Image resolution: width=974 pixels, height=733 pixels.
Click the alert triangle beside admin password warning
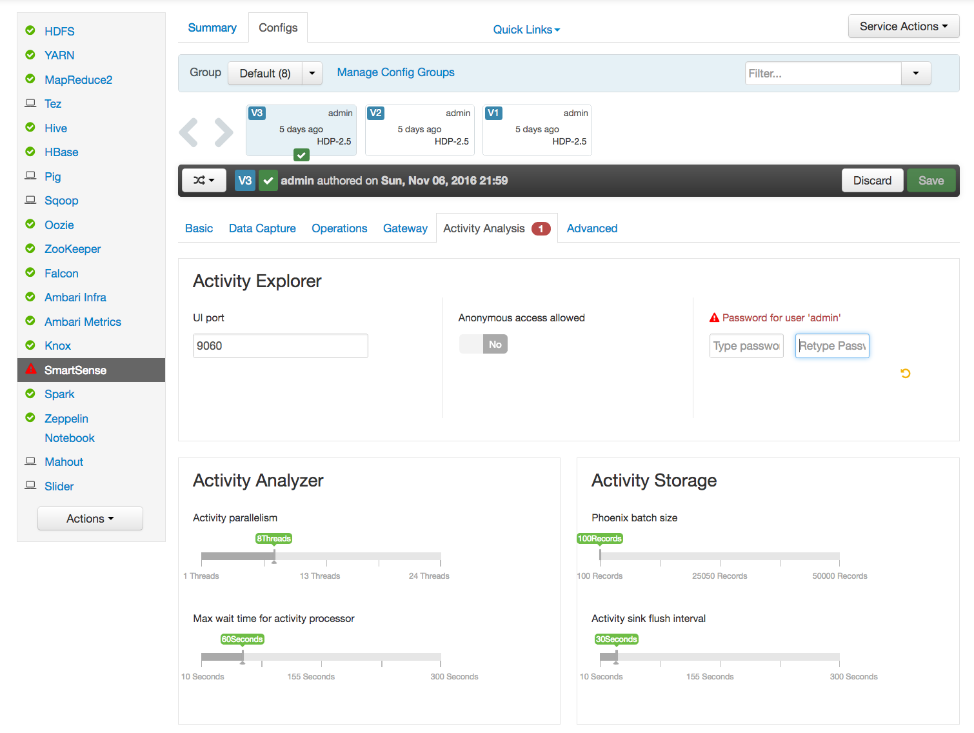[713, 317]
